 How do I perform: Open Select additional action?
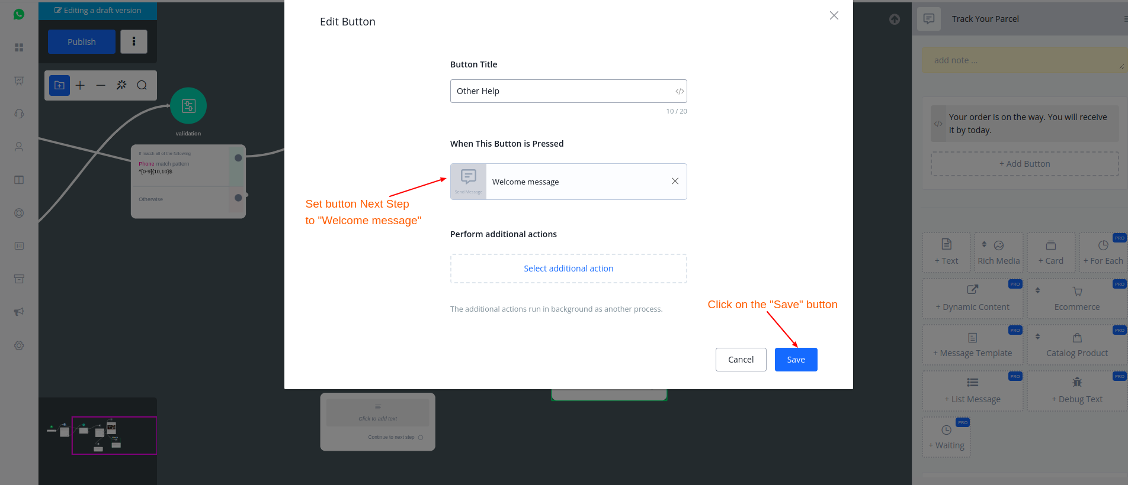pos(568,269)
